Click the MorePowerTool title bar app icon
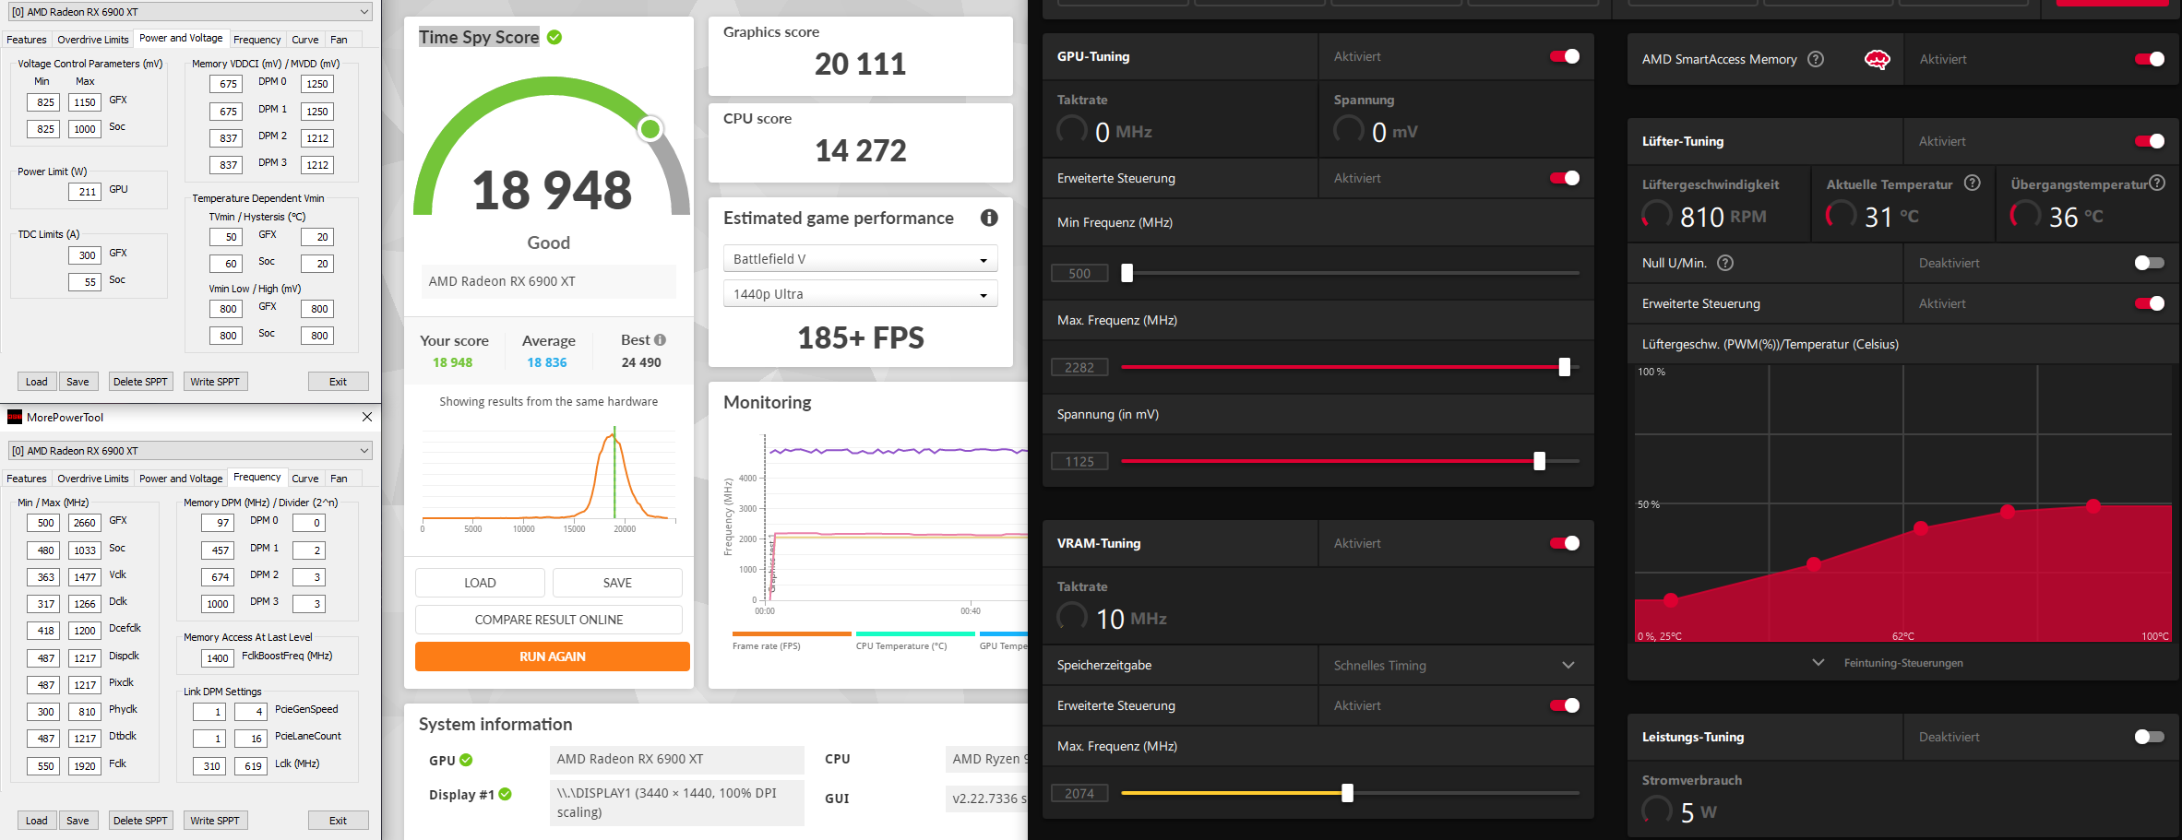The width and height of the screenshot is (2182, 840). click(x=15, y=417)
